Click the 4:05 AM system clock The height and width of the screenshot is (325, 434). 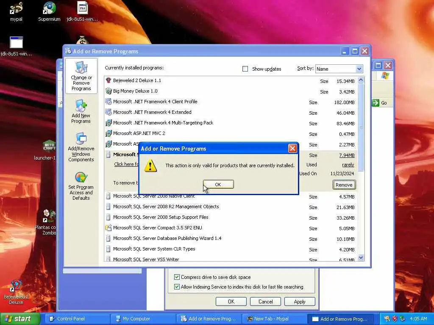[x=418, y=319]
